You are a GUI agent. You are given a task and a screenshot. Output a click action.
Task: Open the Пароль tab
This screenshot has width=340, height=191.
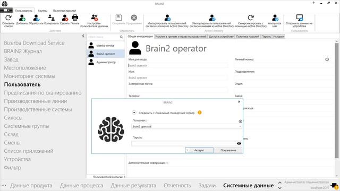point(266,37)
